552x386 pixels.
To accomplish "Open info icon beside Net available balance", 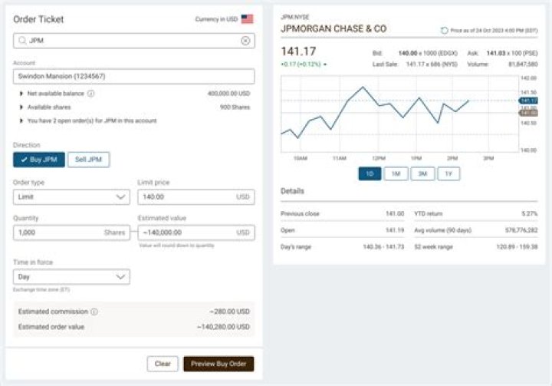I will point(91,94).
